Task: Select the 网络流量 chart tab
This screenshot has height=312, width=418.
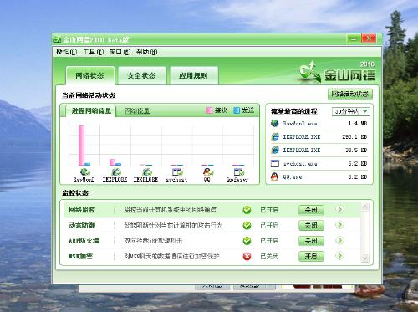Action: pos(137,110)
